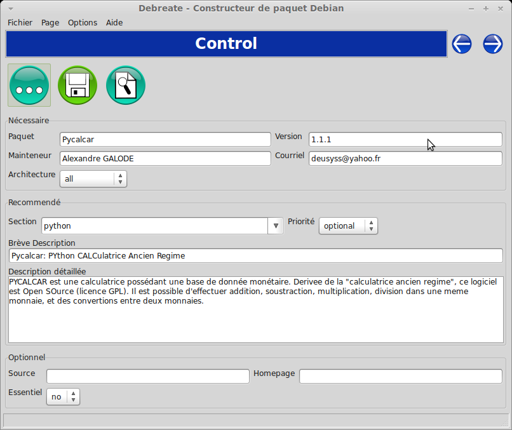Image resolution: width=512 pixels, height=430 pixels.
Task: Open the Page menu
Action: 50,22
